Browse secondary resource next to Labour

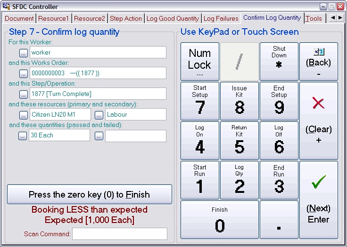tap(99, 115)
